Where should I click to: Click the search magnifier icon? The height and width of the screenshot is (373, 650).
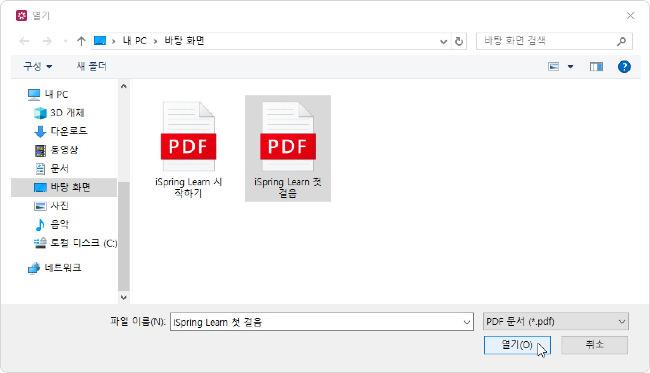click(622, 41)
